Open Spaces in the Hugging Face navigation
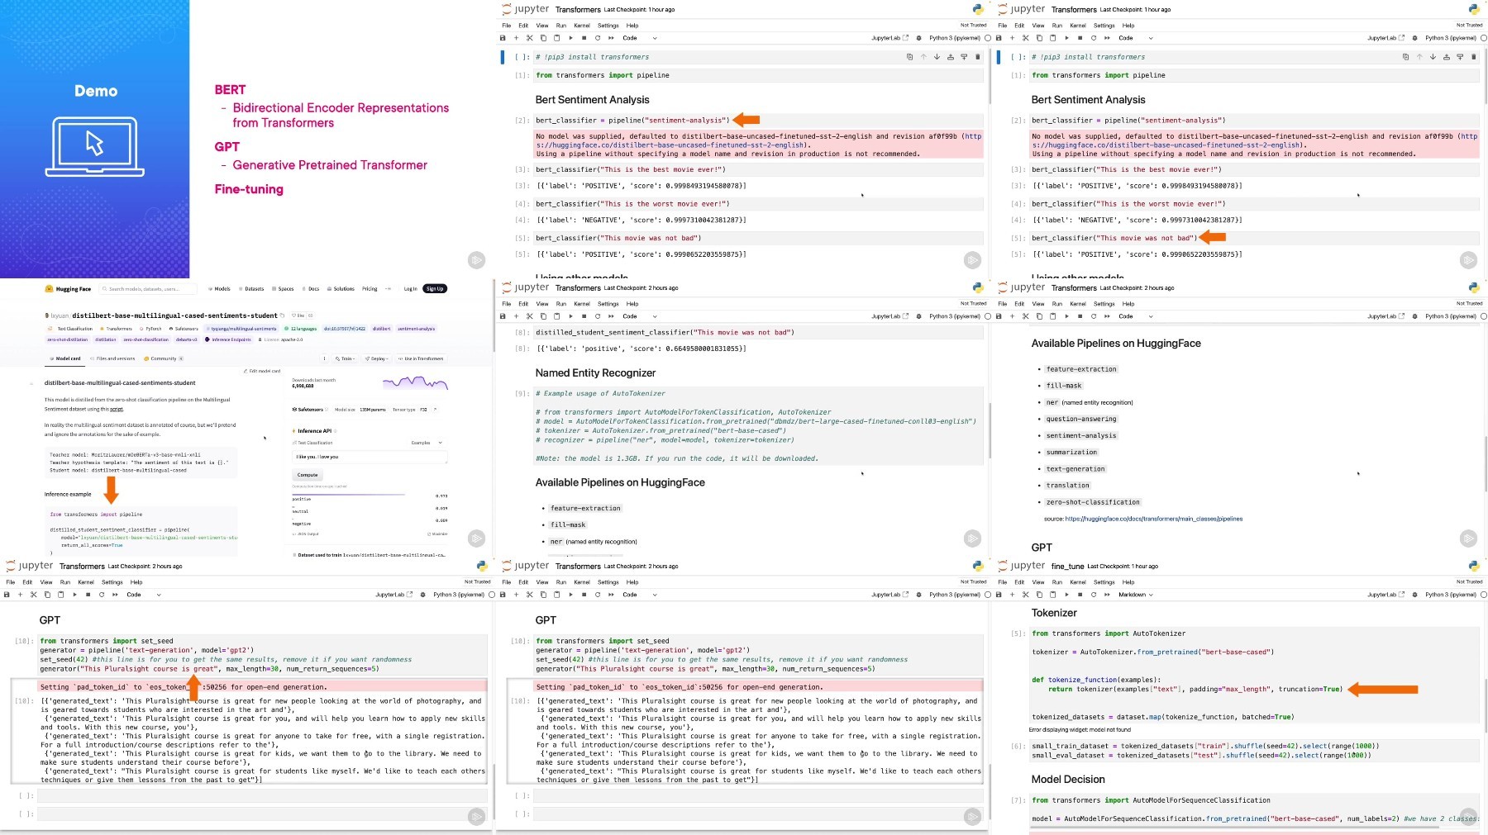 tap(283, 289)
